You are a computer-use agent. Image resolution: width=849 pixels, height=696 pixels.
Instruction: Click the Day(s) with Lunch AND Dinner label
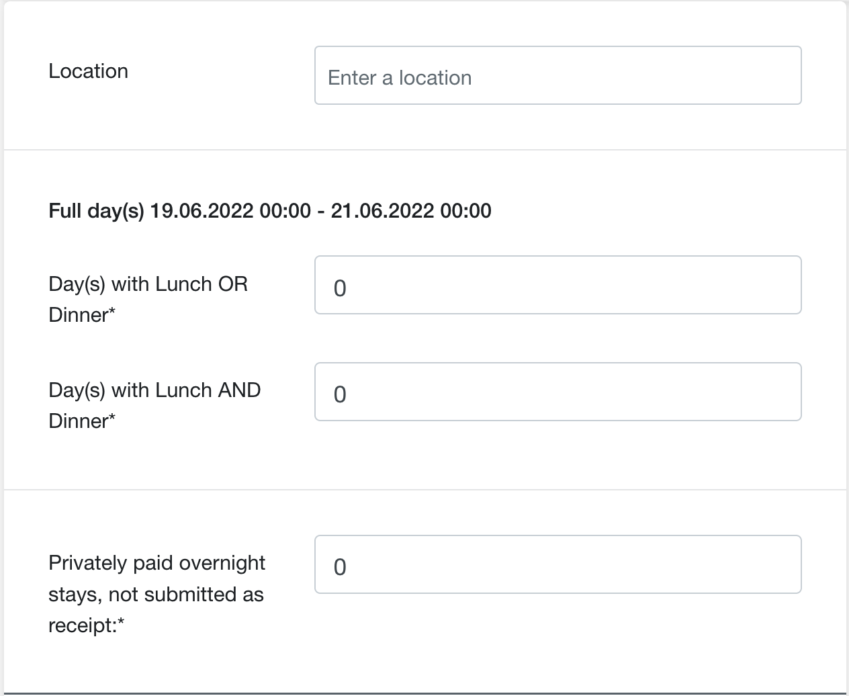[x=154, y=405]
